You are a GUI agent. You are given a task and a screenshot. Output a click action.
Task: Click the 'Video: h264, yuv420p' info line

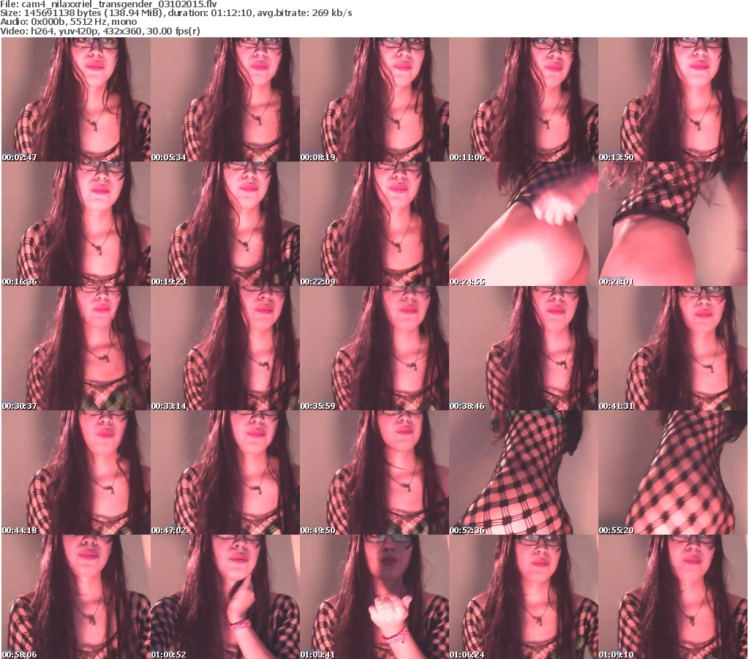100,31
